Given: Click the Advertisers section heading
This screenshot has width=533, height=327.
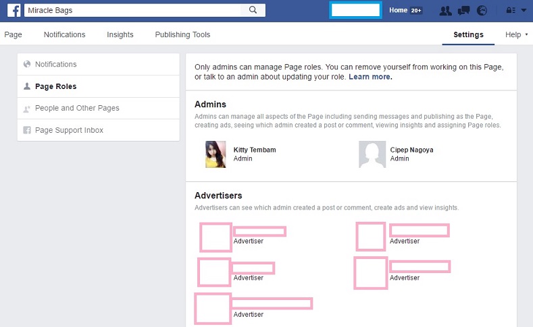Looking at the screenshot, I should (218, 196).
